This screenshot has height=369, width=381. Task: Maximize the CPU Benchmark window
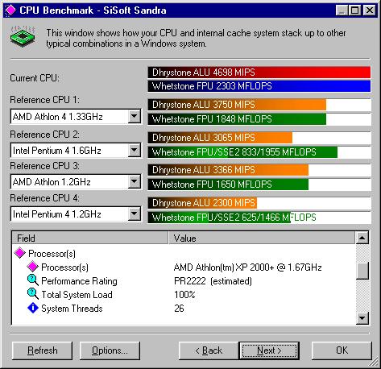coord(354,10)
